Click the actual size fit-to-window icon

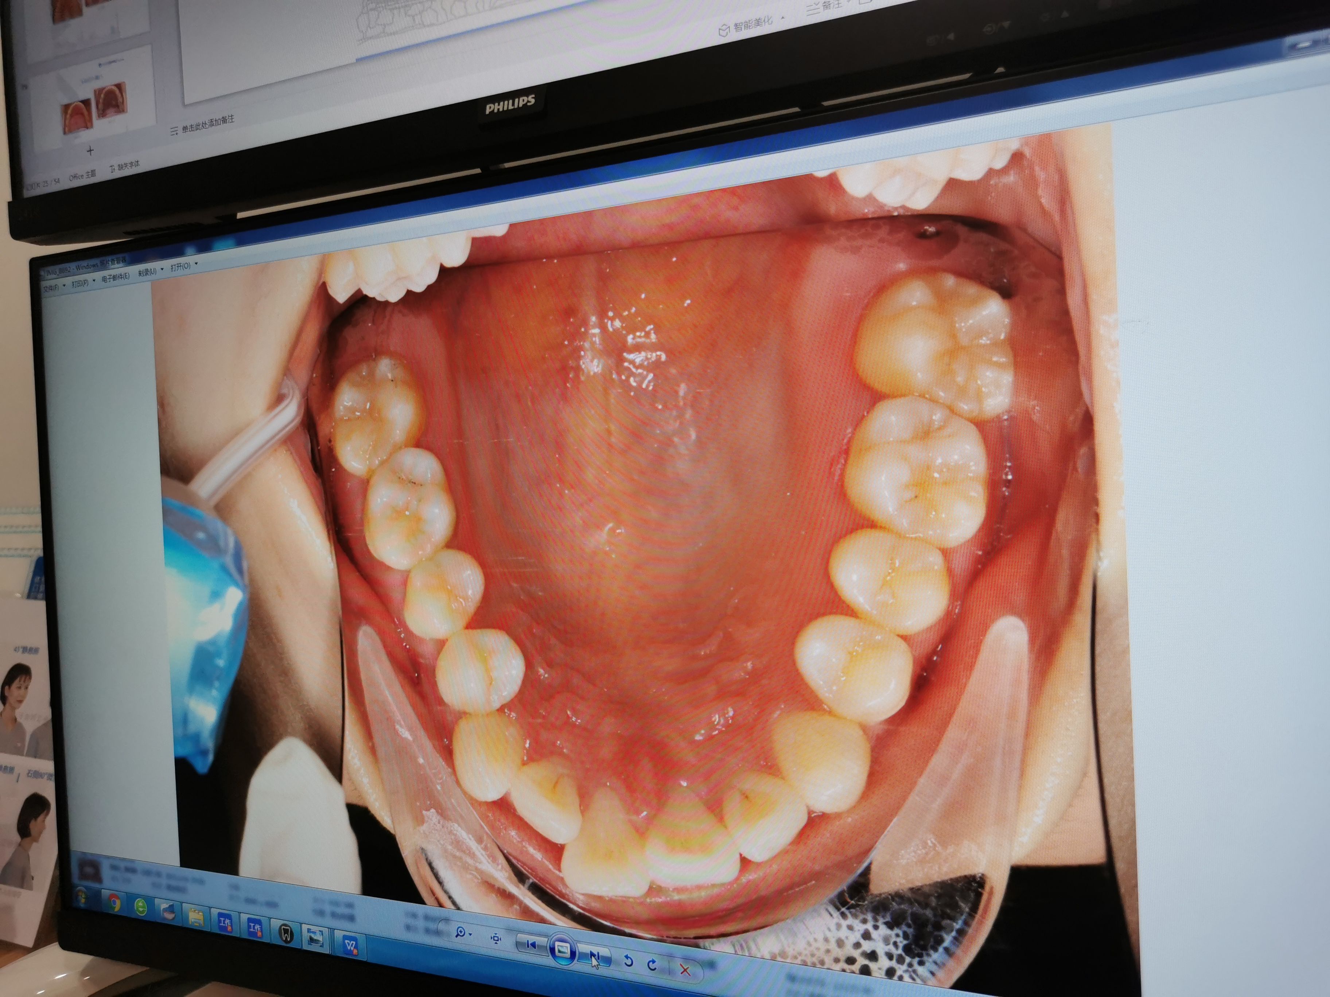click(x=496, y=938)
